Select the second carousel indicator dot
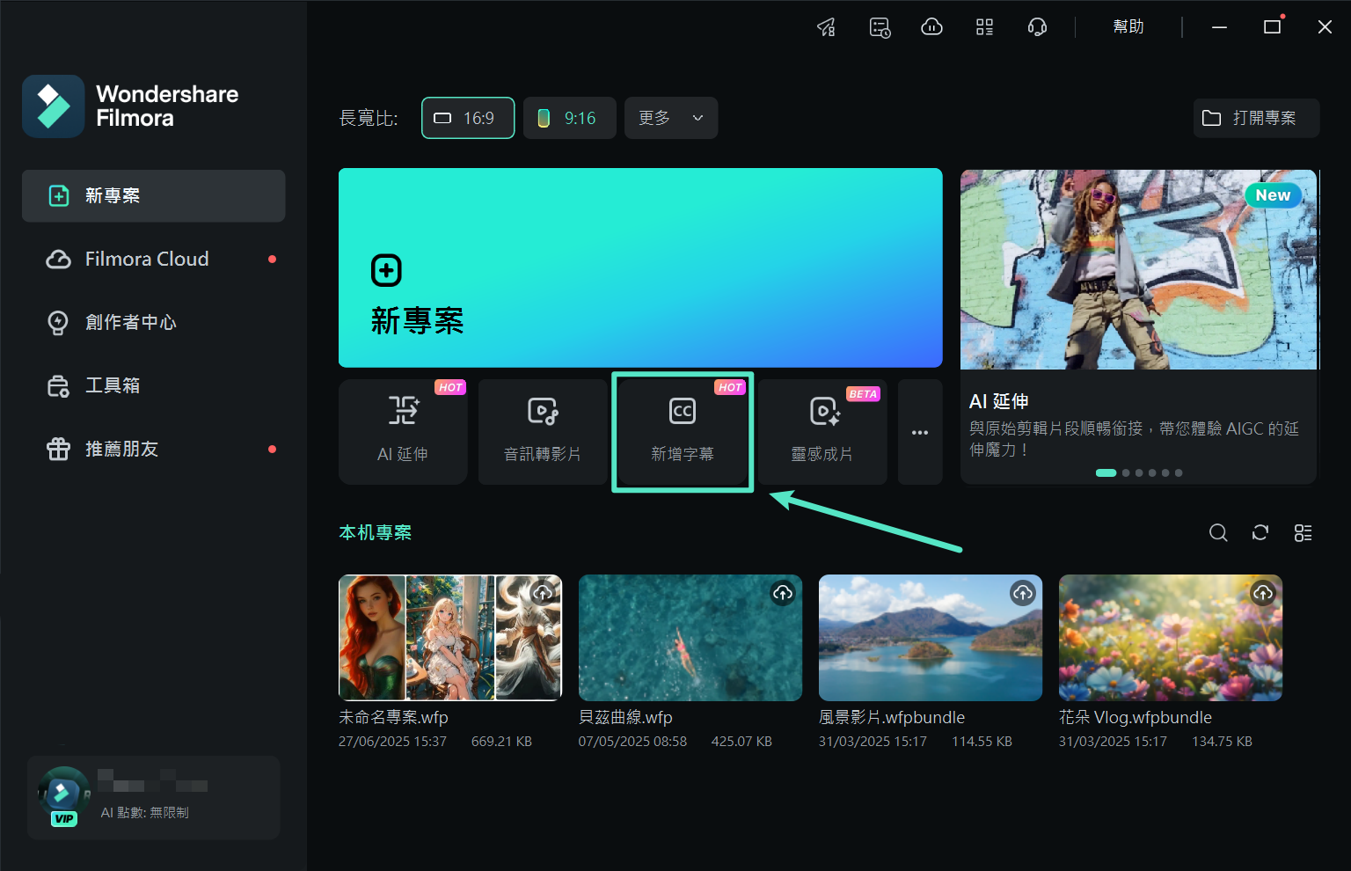1351x871 pixels. [x=1126, y=472]
